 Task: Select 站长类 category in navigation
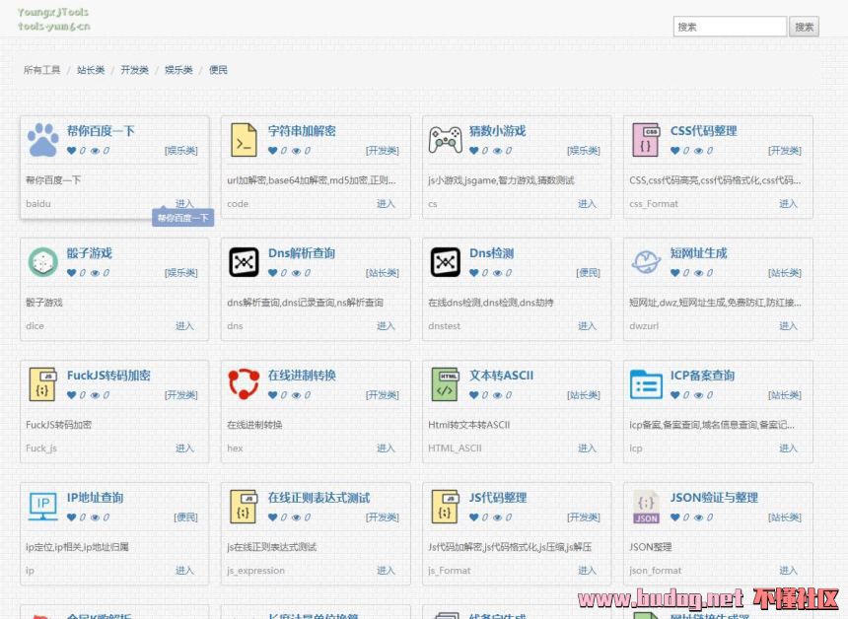[91, 70]
